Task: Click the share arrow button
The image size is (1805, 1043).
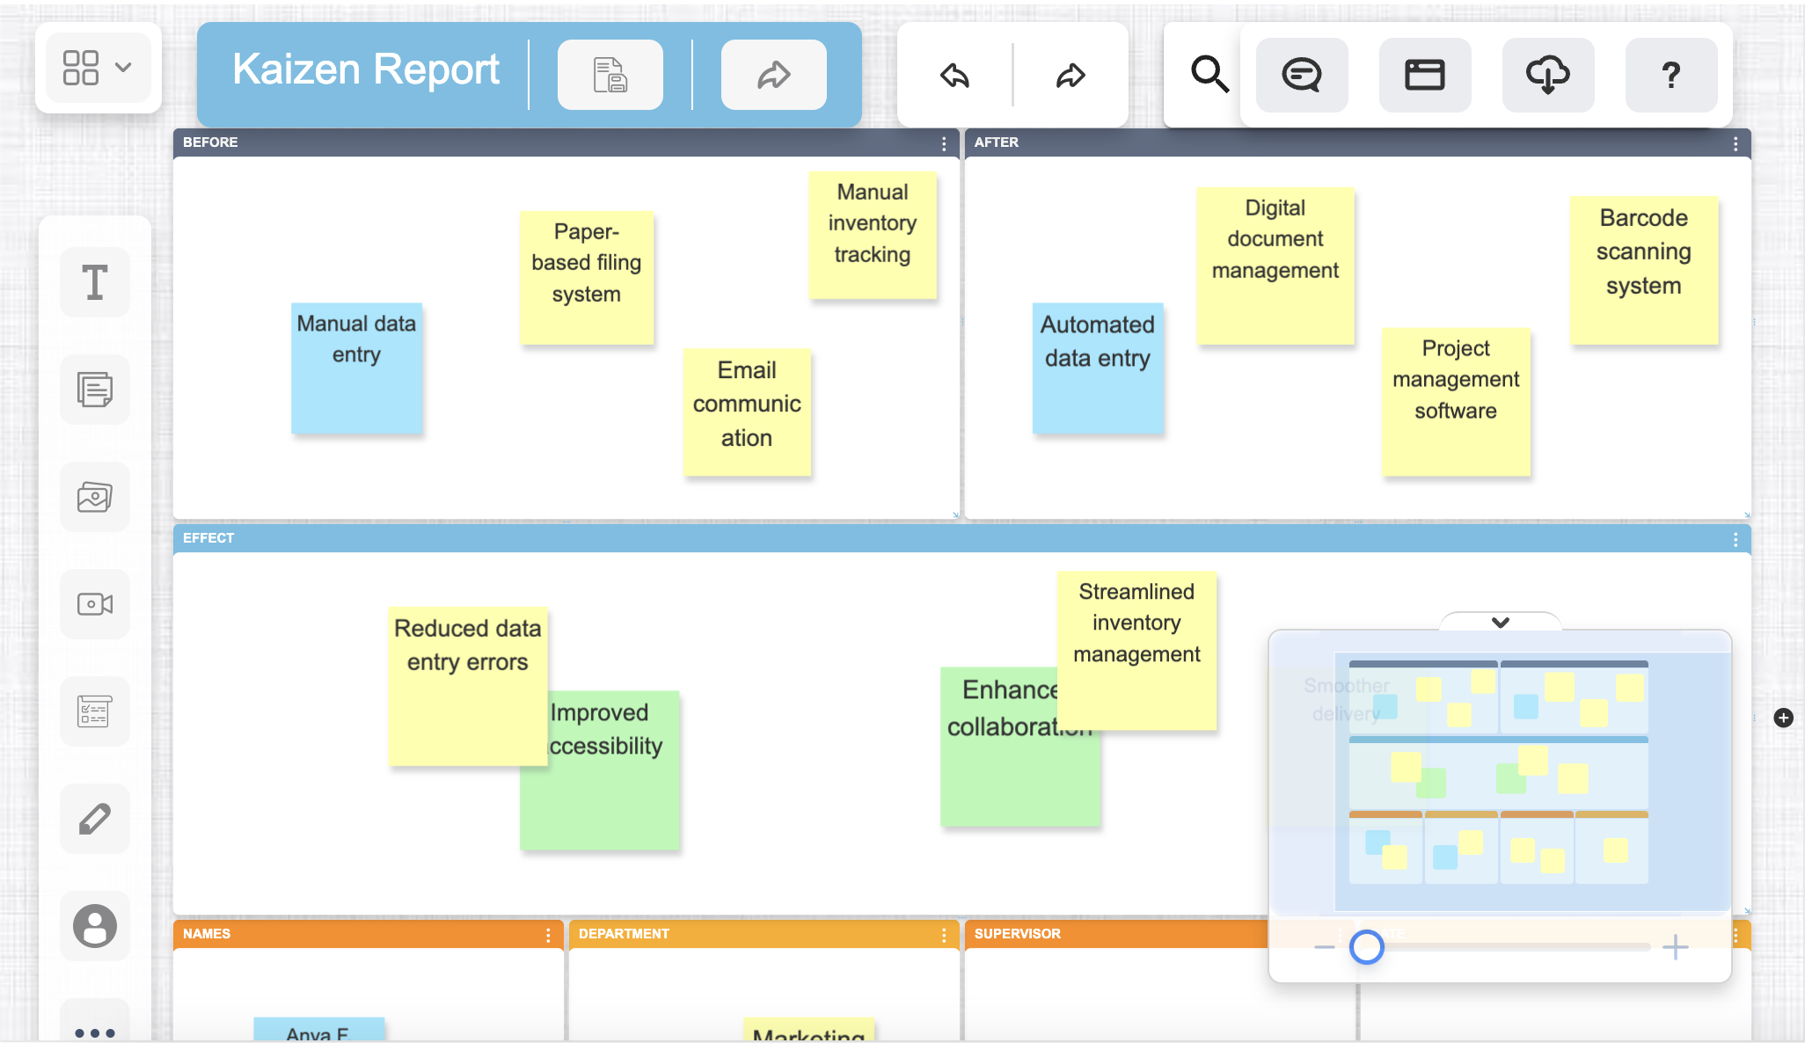Action: 773,76
